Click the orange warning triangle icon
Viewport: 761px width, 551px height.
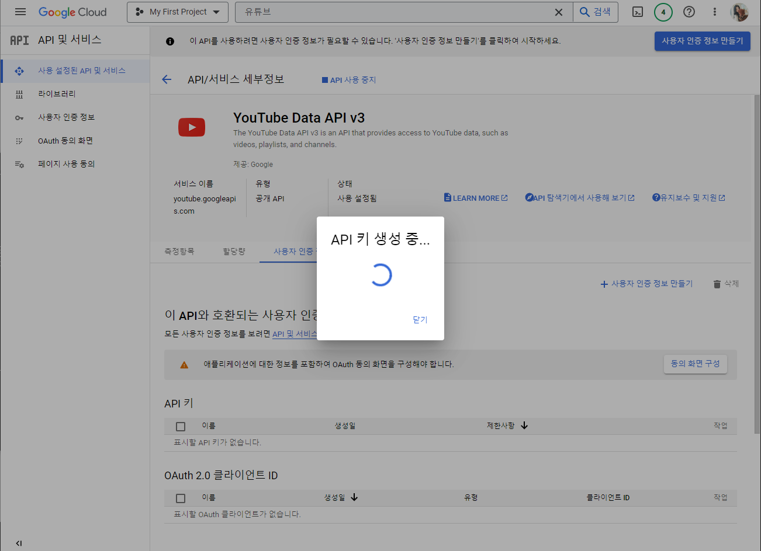tap(184, 365)
